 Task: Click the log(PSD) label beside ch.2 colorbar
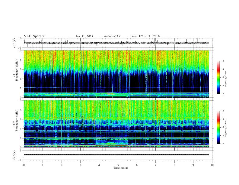click(x=226, y=128)
